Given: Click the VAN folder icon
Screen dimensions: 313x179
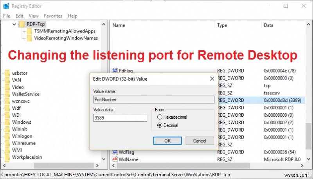Looking at the screenshot, I should (7, 80).
